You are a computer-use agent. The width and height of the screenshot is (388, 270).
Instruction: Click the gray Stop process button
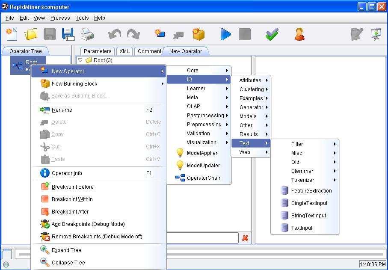245,34
